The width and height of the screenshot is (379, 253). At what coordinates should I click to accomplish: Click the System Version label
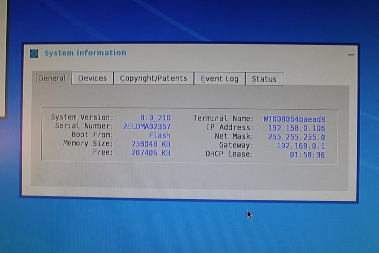tap(82, 117)
